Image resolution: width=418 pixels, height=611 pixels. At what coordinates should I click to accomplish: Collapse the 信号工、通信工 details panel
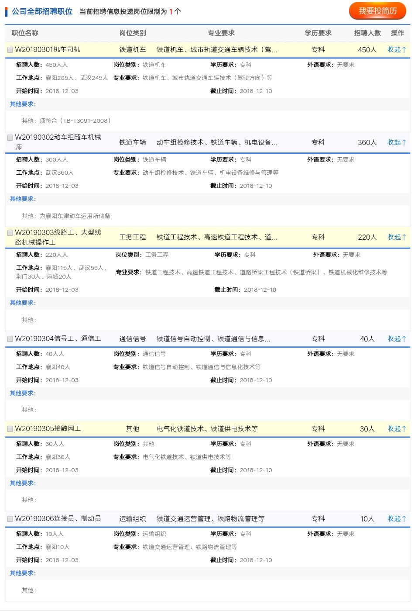coord(397,339)
